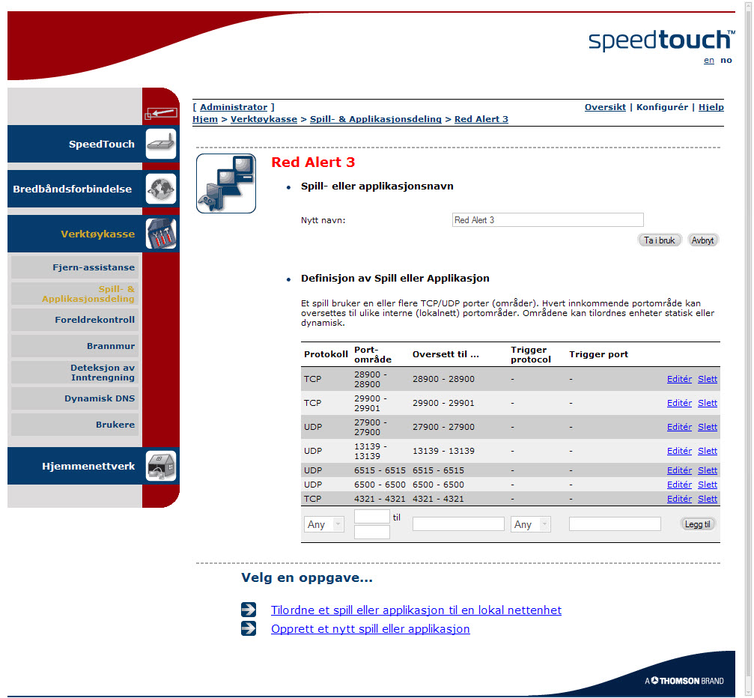Delete the UDP 6515 port rule
Image resolution: width=754 pixels, height=698 pixels.
click(x=708, y=470)
